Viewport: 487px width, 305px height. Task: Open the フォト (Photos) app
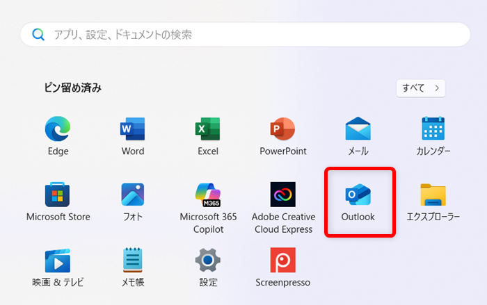(133, 195)
